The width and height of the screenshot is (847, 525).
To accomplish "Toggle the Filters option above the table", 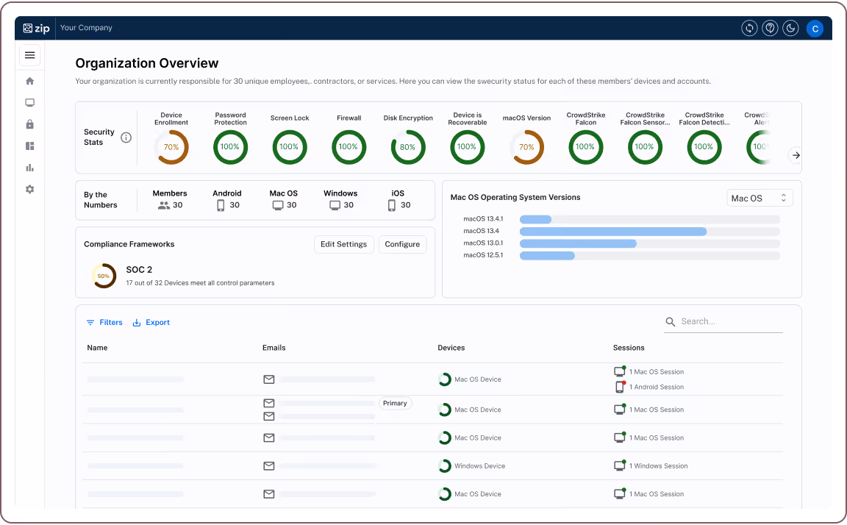I will tap(104, 321).
